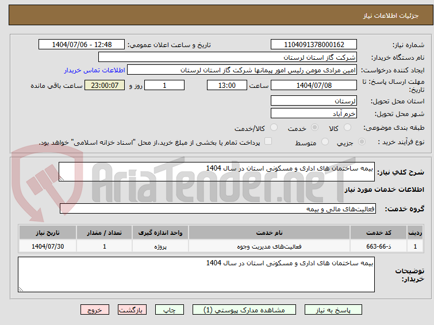Viewport: 434px width, 325px height.
Task: Click unit cell پروژه
Action: click(160, 246)
